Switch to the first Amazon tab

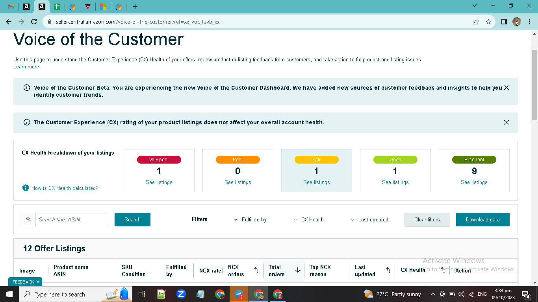click(x=26, y=7)
